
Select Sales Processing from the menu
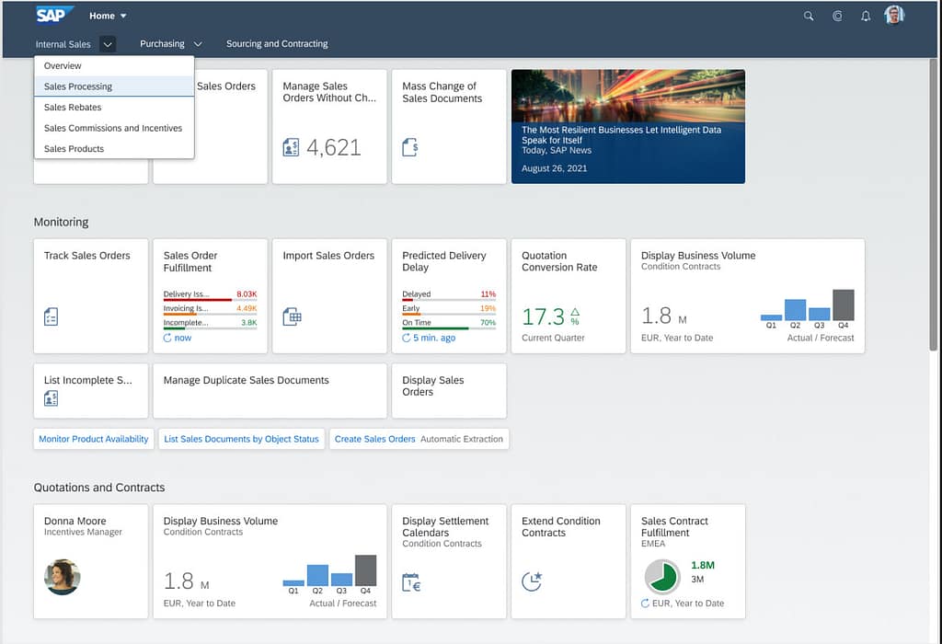click(x=78, y=86)
